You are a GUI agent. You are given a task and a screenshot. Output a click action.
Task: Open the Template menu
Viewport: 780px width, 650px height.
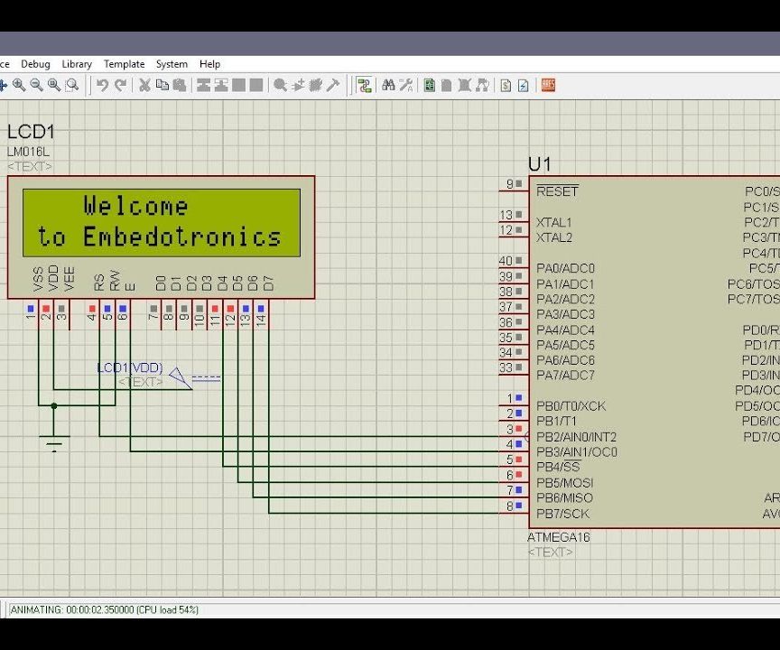pyautogui.click(x=124, y=64)
